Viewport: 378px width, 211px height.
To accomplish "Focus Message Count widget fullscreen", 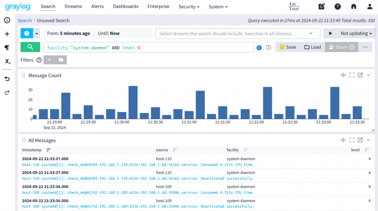I will [352, 75].
